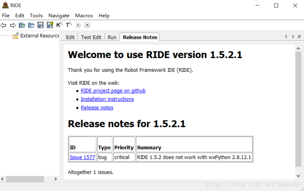Click the vertical scrollbar thumb in release notes
The height and width of the screenshot is (191, 304).
pos(298,109)
